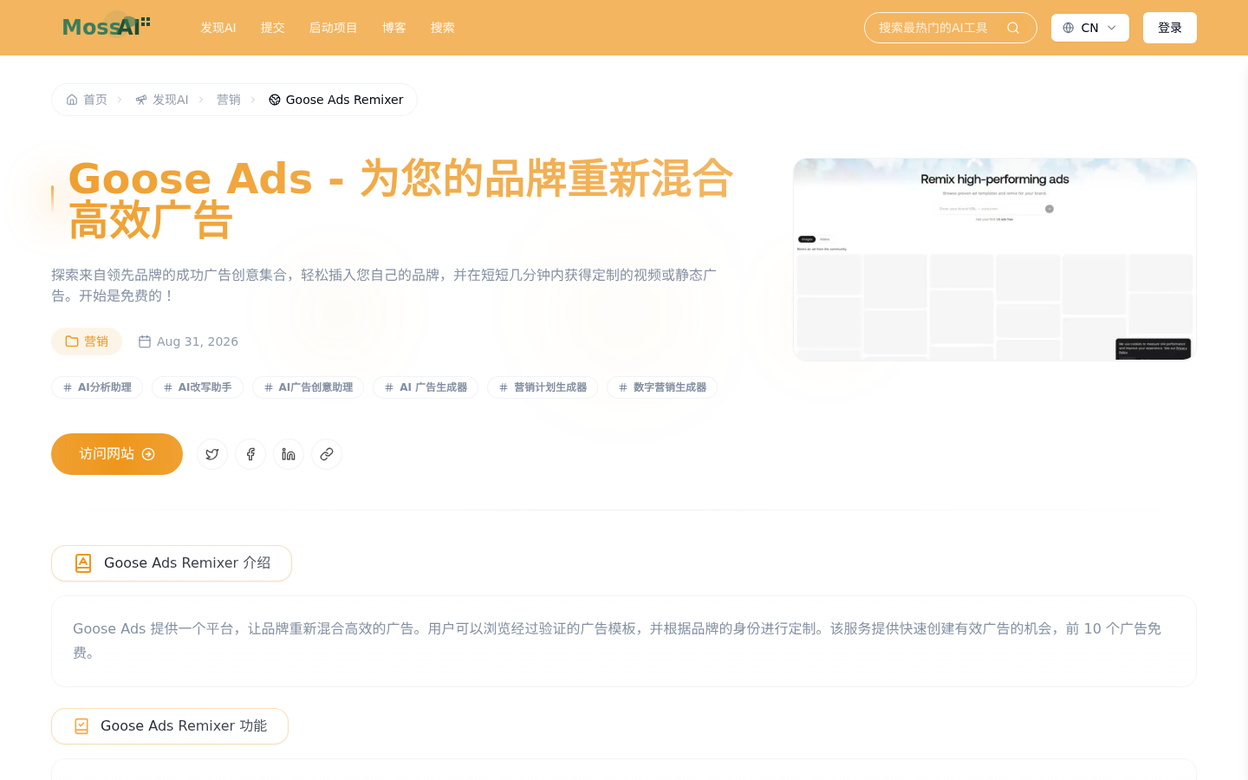The height and width of the screenshot is (780, 1248).
Task: Share on Facebook icon
Action: click(x=250, y=454)
